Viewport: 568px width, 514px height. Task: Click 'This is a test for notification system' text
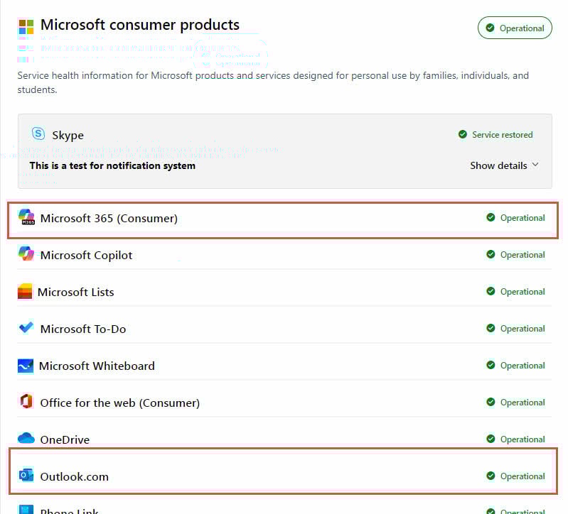click(112, 165)
